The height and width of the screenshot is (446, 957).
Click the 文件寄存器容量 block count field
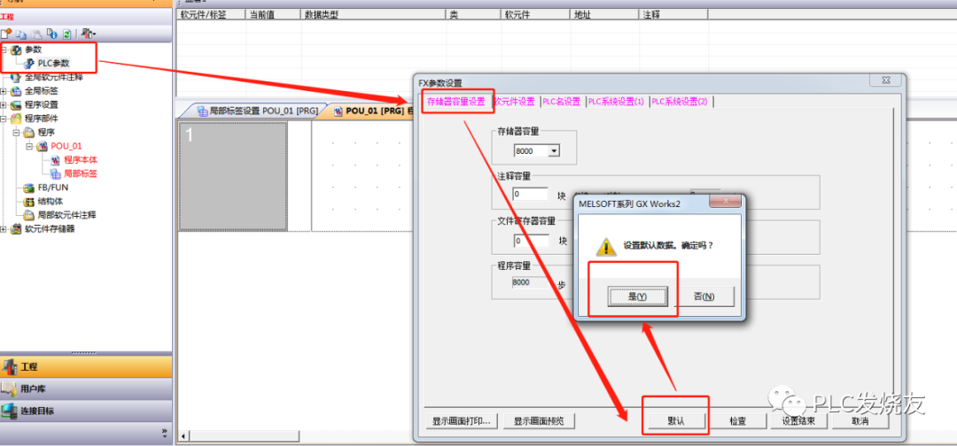[531, 241]
